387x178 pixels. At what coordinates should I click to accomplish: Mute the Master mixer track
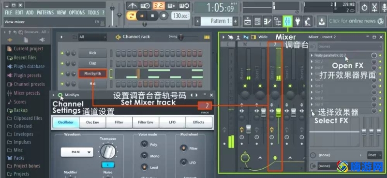coord(245,86)
